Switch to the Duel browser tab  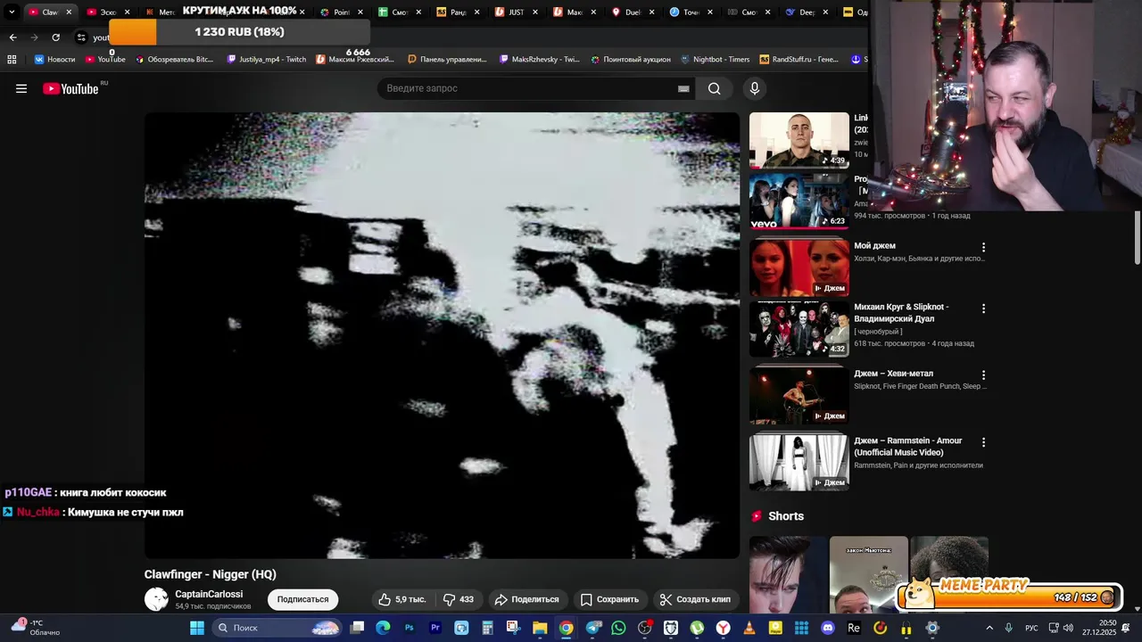632,12
